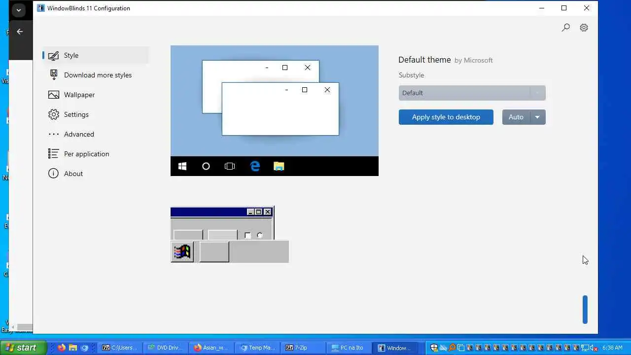Image resolution: width=631 pixels, height=355 pixels.
Task: Click the back arrow button
Action: pos(20,32)
